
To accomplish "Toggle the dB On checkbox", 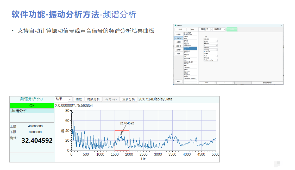I will [204, 52].
